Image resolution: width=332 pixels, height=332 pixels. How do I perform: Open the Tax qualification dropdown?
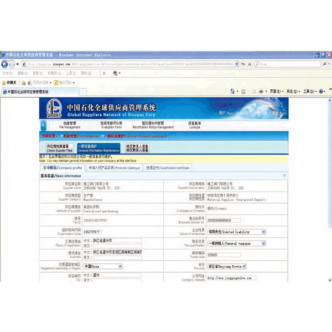(236, 243)
